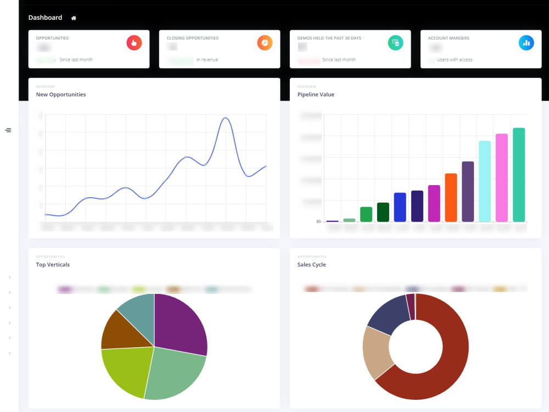
Task: Click the tallest teal bar in Pipeline Value
Action: click(519, 175)
